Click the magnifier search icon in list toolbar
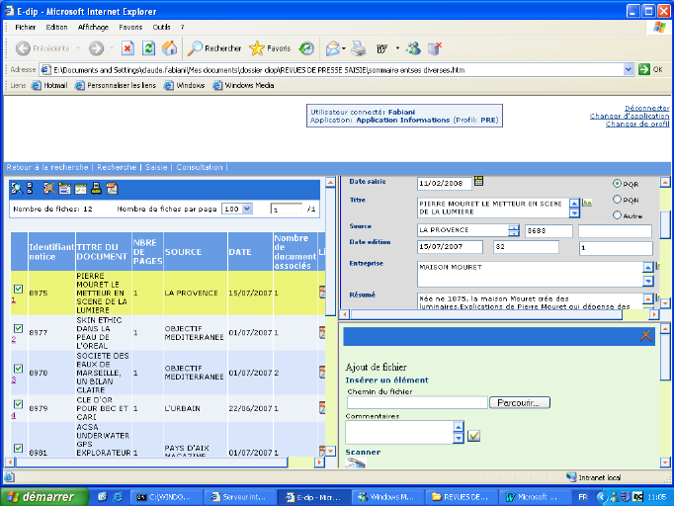Screen dimensions: 674x506 coord(17,188)
